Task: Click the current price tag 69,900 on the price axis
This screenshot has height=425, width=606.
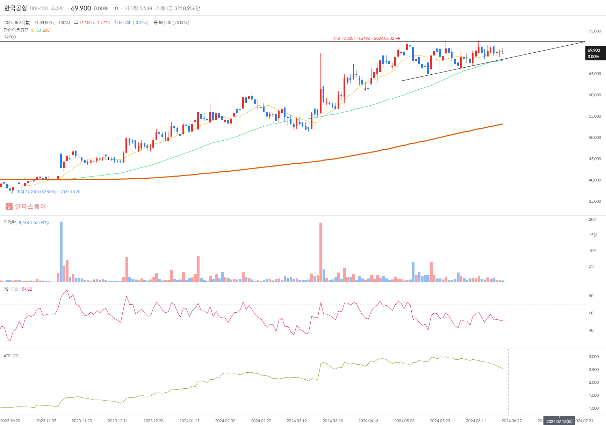Action: pos(596,53)
